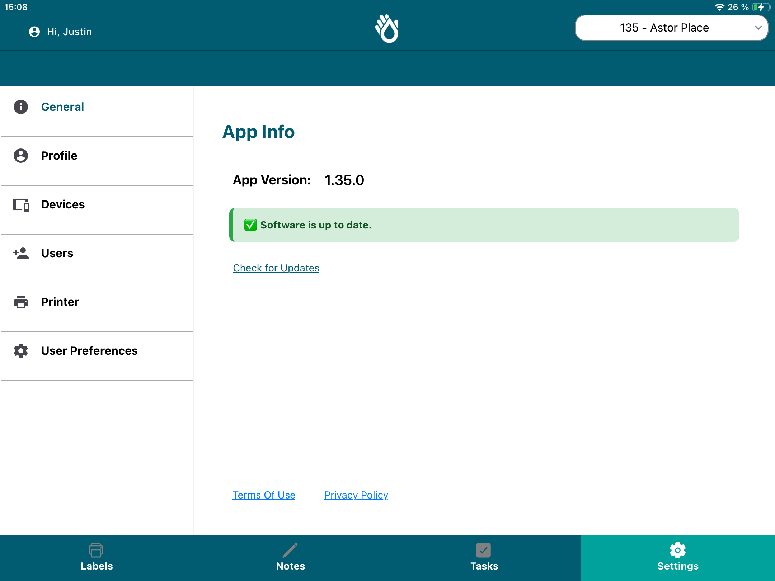Click the Labels icon in the bottom bar

click(96, 550)
